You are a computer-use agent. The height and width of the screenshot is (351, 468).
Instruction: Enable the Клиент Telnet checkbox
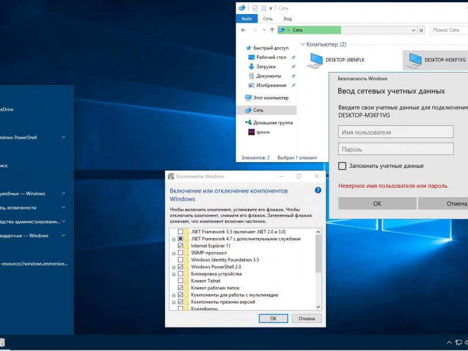click(x=180, y=281)
